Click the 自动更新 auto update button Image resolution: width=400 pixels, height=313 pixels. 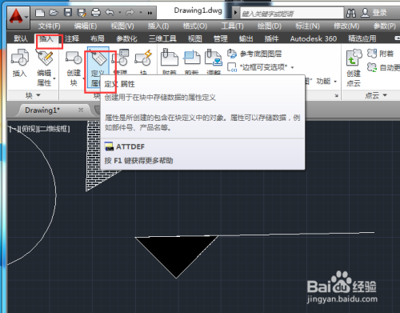pyautogui.click(x=383, y=67)
